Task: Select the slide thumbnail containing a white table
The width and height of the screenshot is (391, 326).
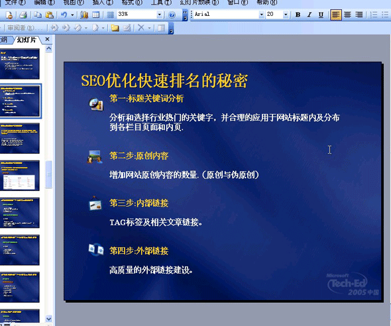Action: point(20,176)
